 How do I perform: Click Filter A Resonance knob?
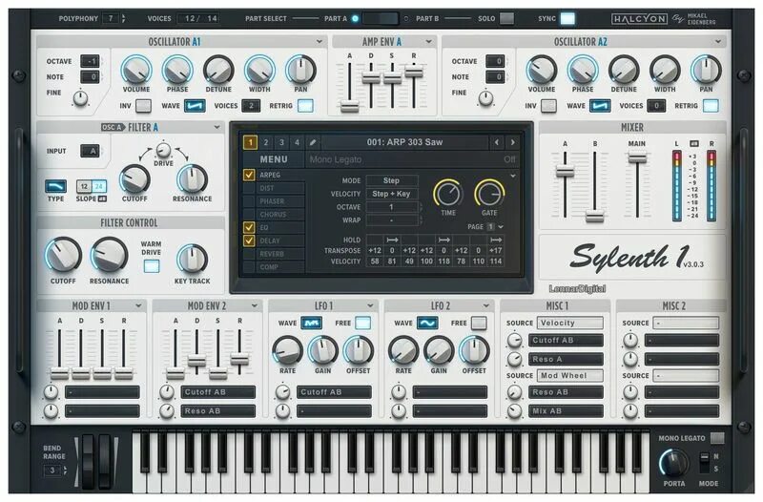pos(193,179)
